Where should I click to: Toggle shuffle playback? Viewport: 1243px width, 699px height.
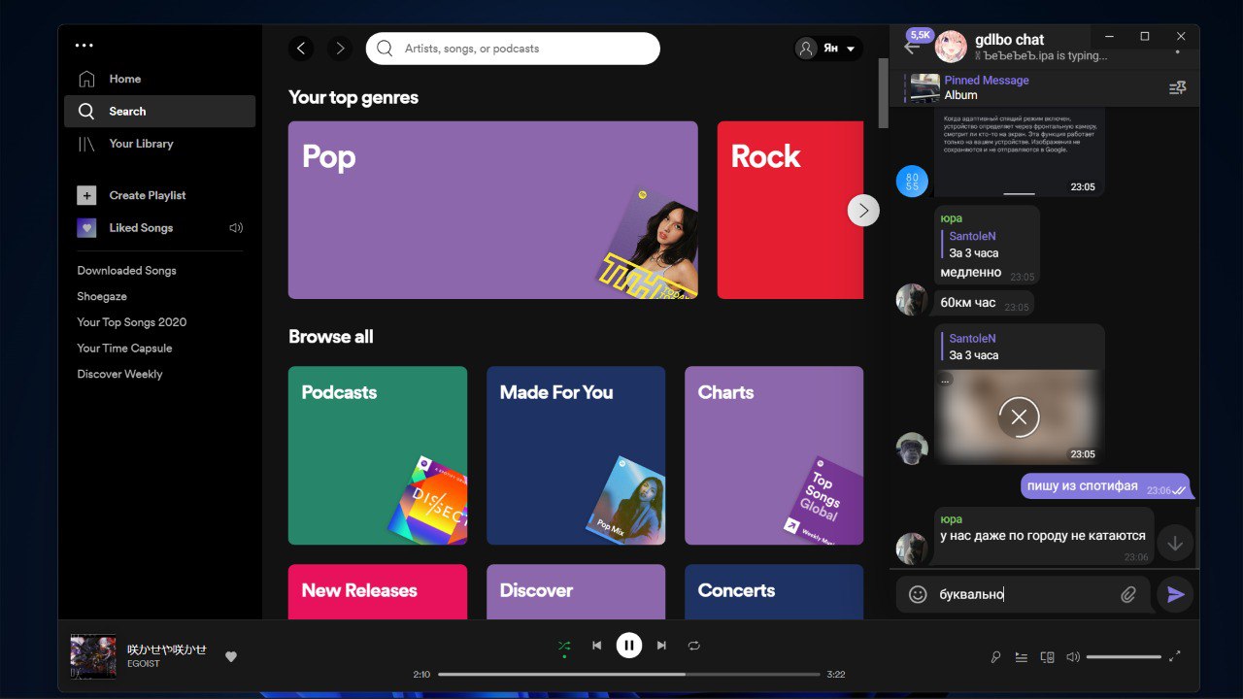pos(564,646)
